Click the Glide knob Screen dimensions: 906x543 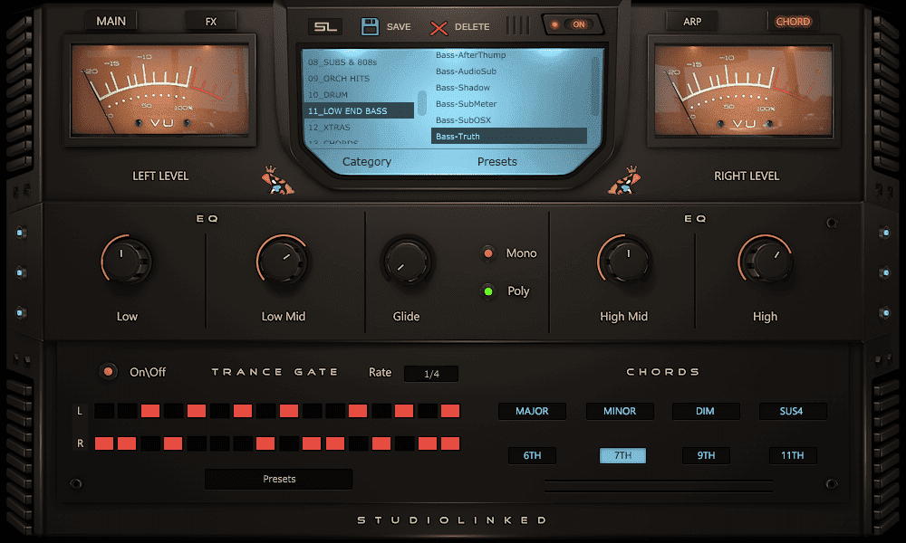point(408,261)
